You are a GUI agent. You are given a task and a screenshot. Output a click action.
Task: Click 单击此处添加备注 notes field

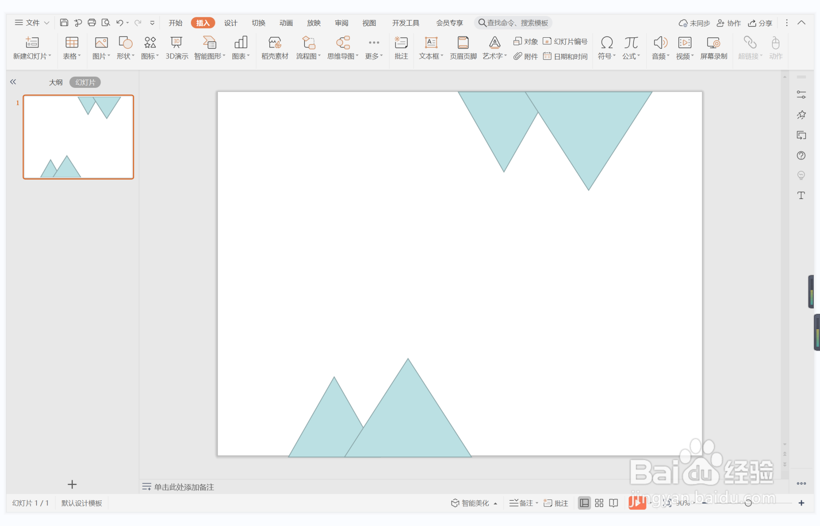click(x=184, y=487)
